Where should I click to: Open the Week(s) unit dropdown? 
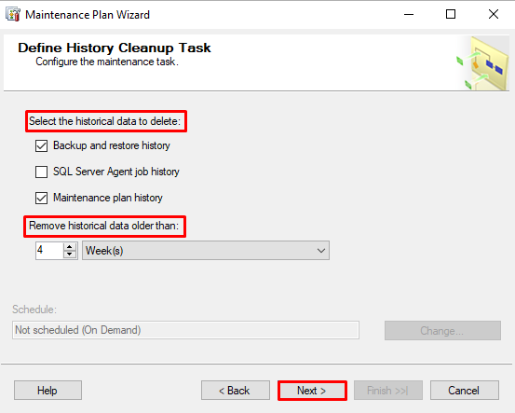pyautogui.click(x=206, y=251)
